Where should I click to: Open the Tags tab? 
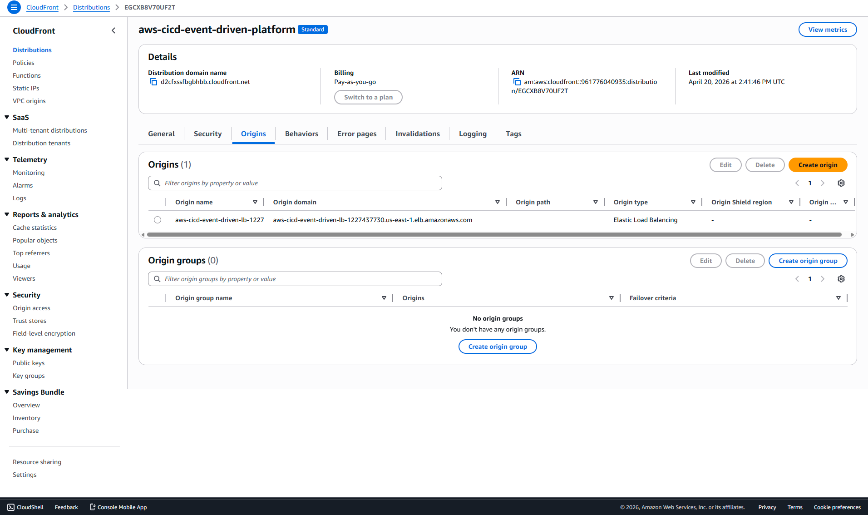(513, 134)
